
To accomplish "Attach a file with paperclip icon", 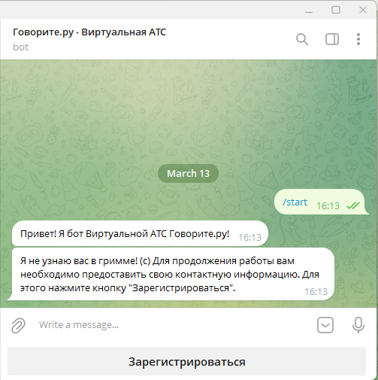I will tap(19, 325).
